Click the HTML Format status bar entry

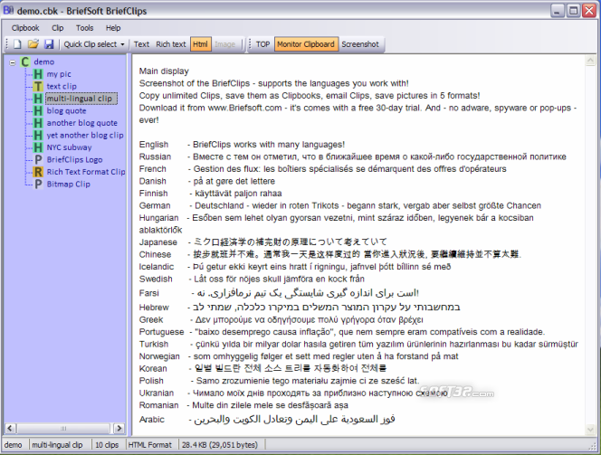tap(150, 445)
